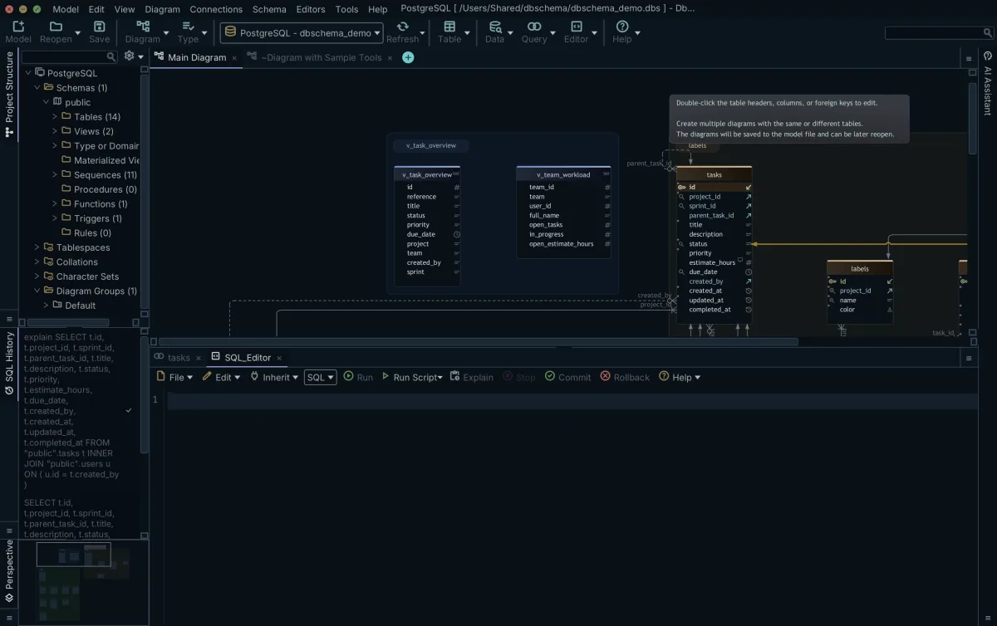Open the editor Help dropdown
Screen dimensions: 997x626
point(680,377)
